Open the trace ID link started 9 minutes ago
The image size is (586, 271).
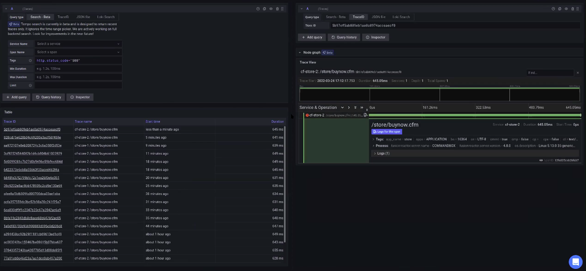(32, 145)
